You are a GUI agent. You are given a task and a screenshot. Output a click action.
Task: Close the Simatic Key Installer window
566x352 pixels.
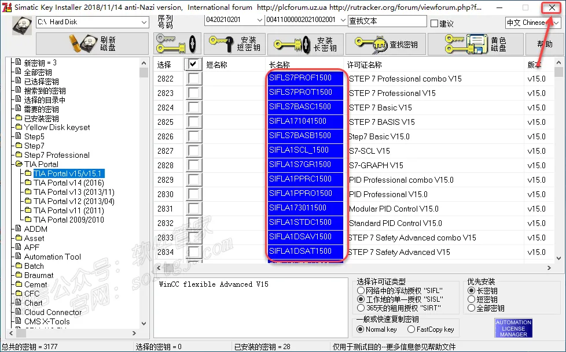click(x=552, y=8)
